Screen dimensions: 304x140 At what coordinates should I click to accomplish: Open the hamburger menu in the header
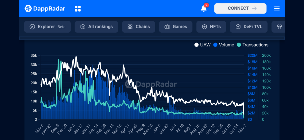pyautogui.click(x=277, y=9)
